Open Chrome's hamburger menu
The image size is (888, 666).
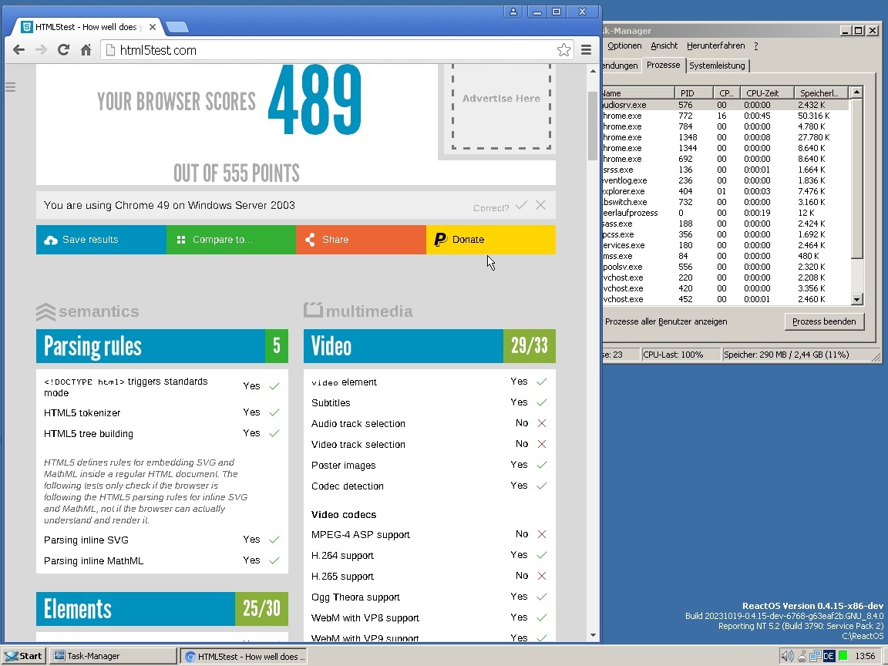pyautogui.click(x=586, y=50)
